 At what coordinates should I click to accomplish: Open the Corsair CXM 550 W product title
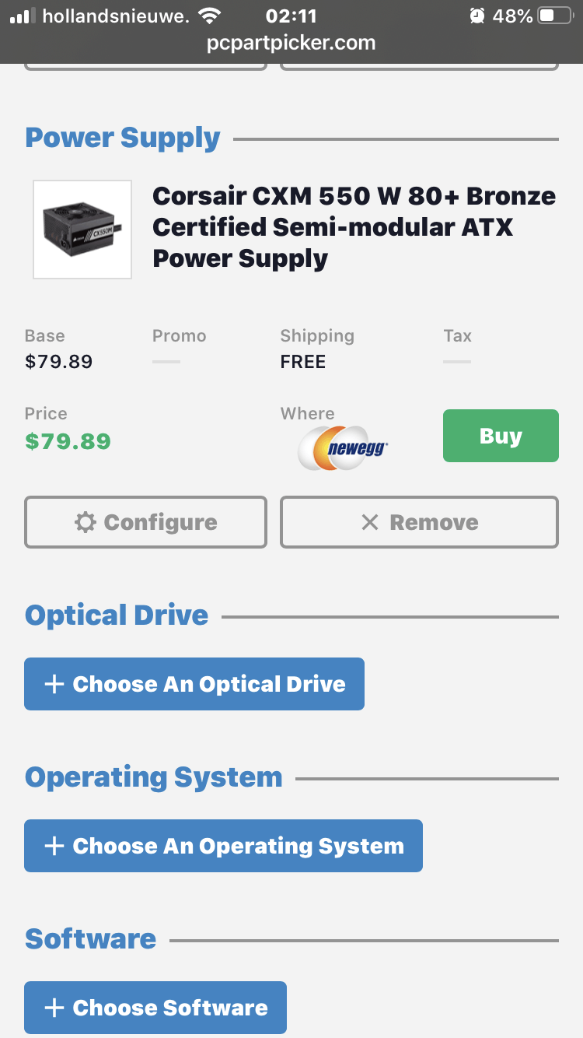[354, 227]
